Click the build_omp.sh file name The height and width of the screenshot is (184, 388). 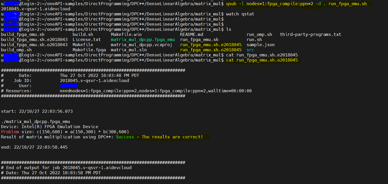17,50
